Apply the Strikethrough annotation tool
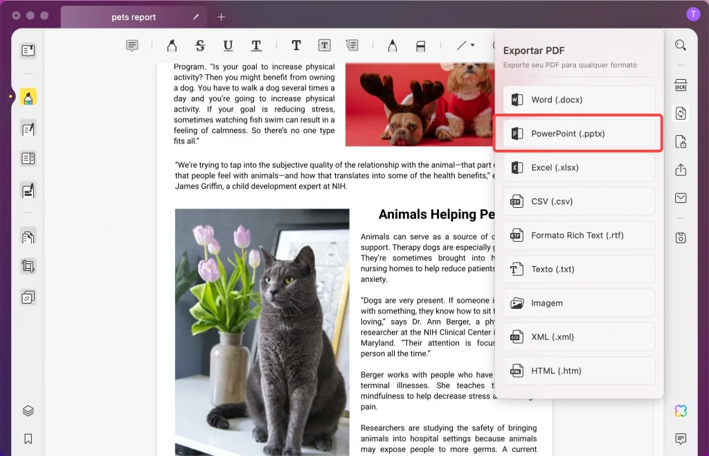This screenshot has width=709, height=456. (200, 45)
